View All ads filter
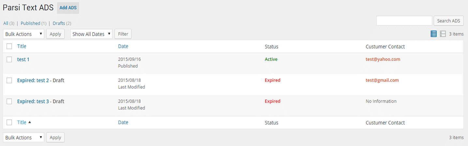 (x=6, y=23)
